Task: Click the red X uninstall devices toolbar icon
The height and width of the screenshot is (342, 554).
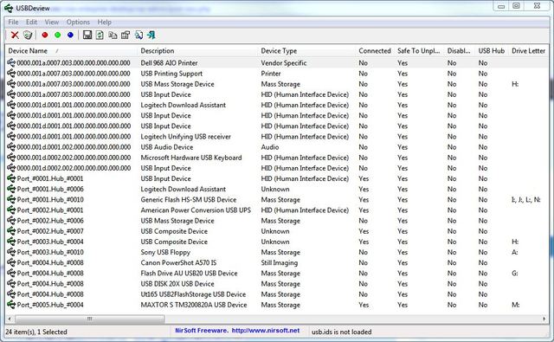Action: pos(15,35)
